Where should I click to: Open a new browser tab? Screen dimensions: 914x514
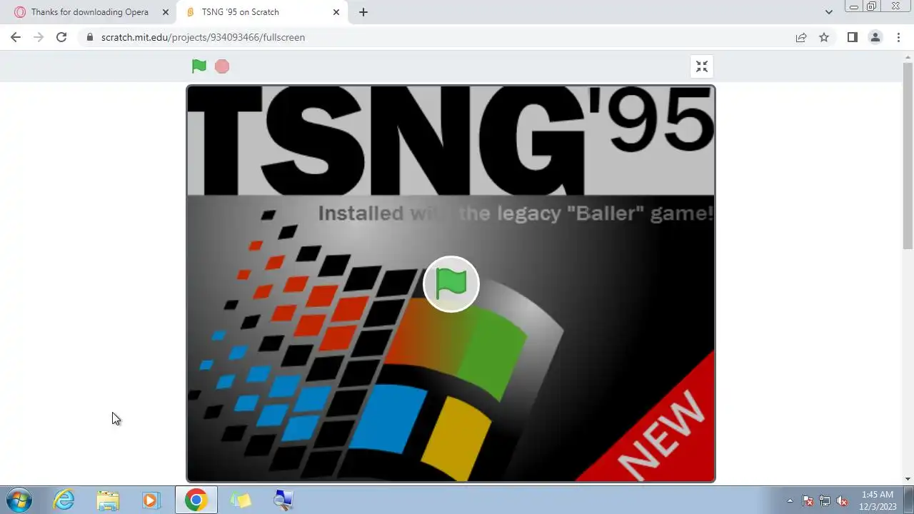pyautogui.click(x=363, y=12)
